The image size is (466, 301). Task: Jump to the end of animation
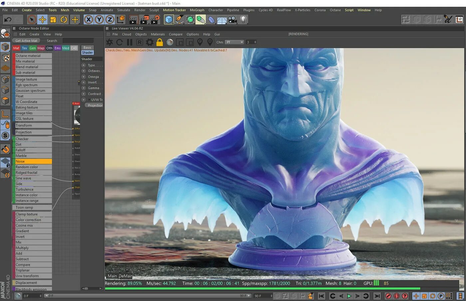[x=377, y=296]
